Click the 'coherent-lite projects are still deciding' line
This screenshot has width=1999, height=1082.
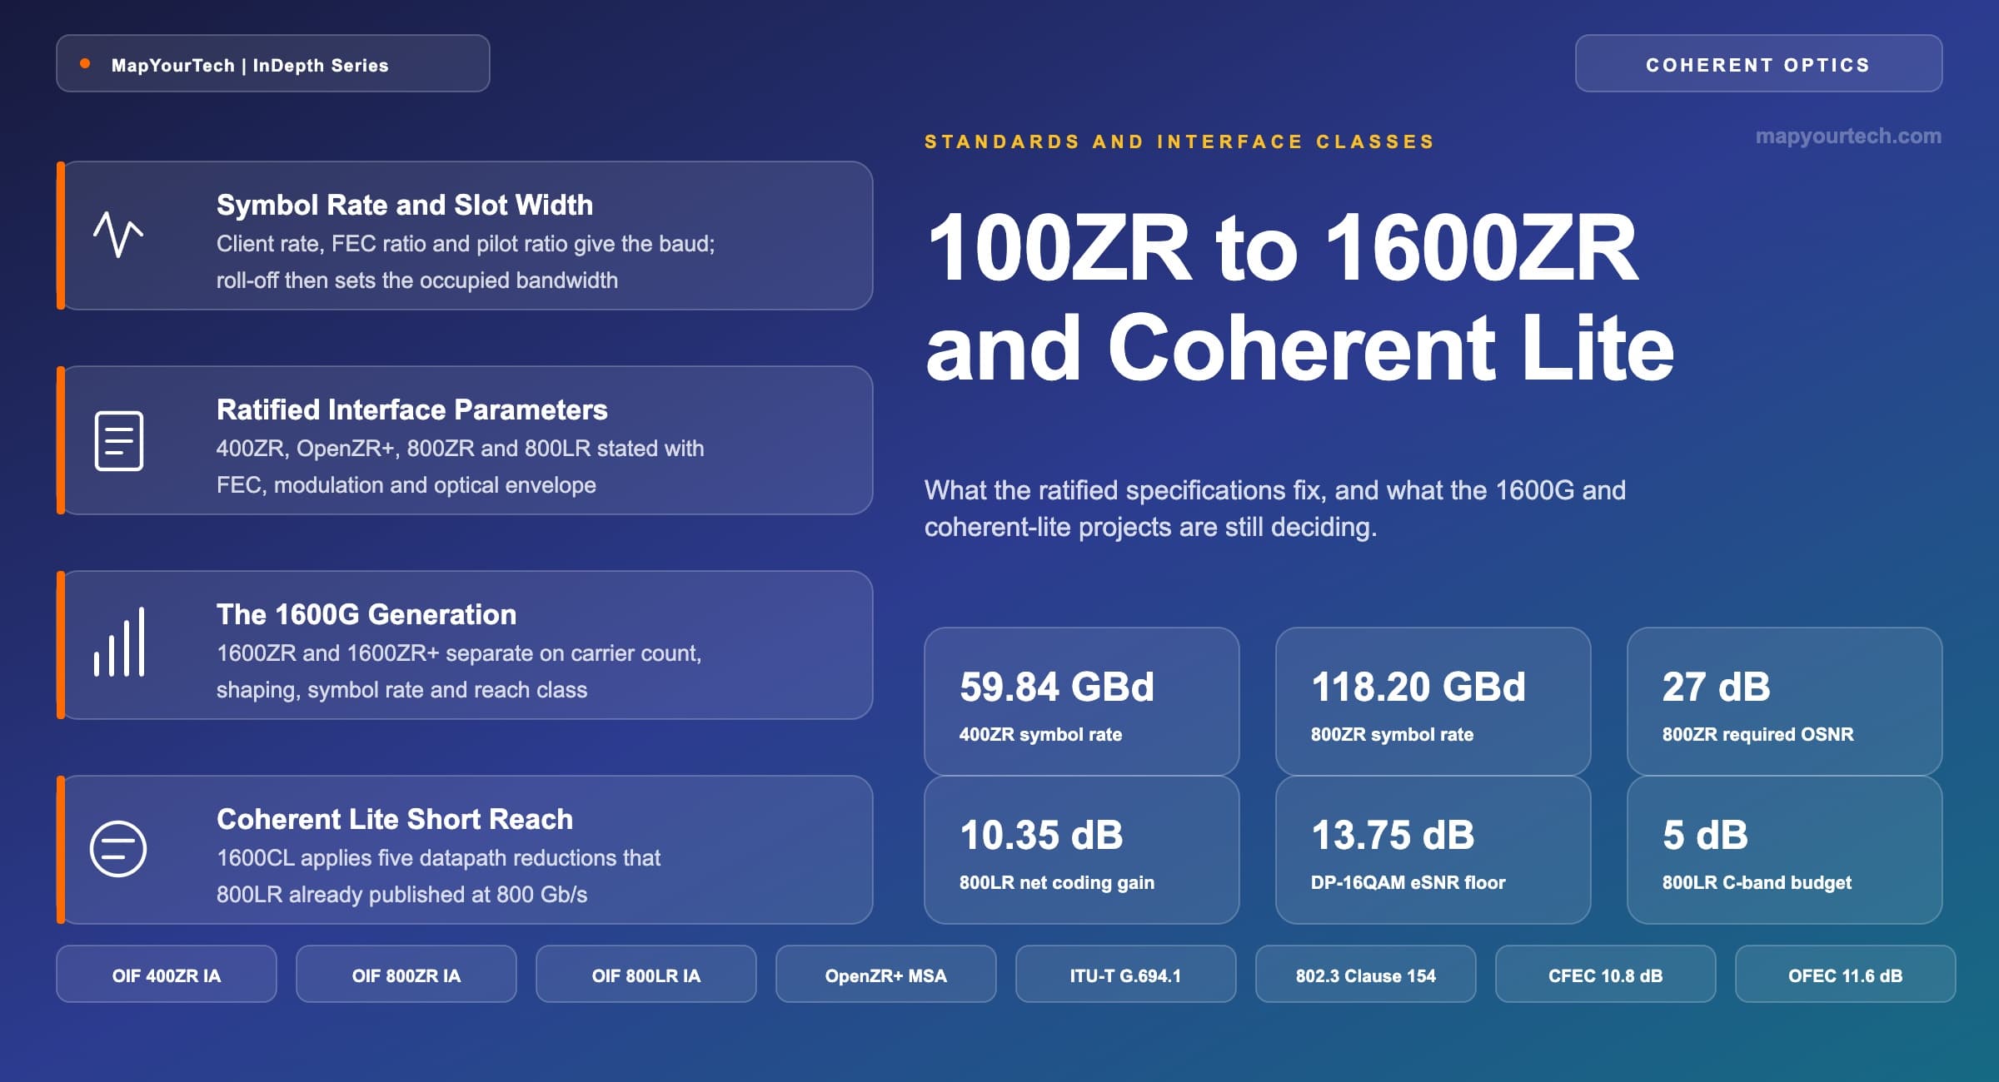(1151, 527)
